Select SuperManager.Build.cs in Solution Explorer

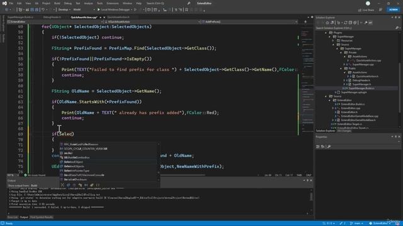(361, 88)
